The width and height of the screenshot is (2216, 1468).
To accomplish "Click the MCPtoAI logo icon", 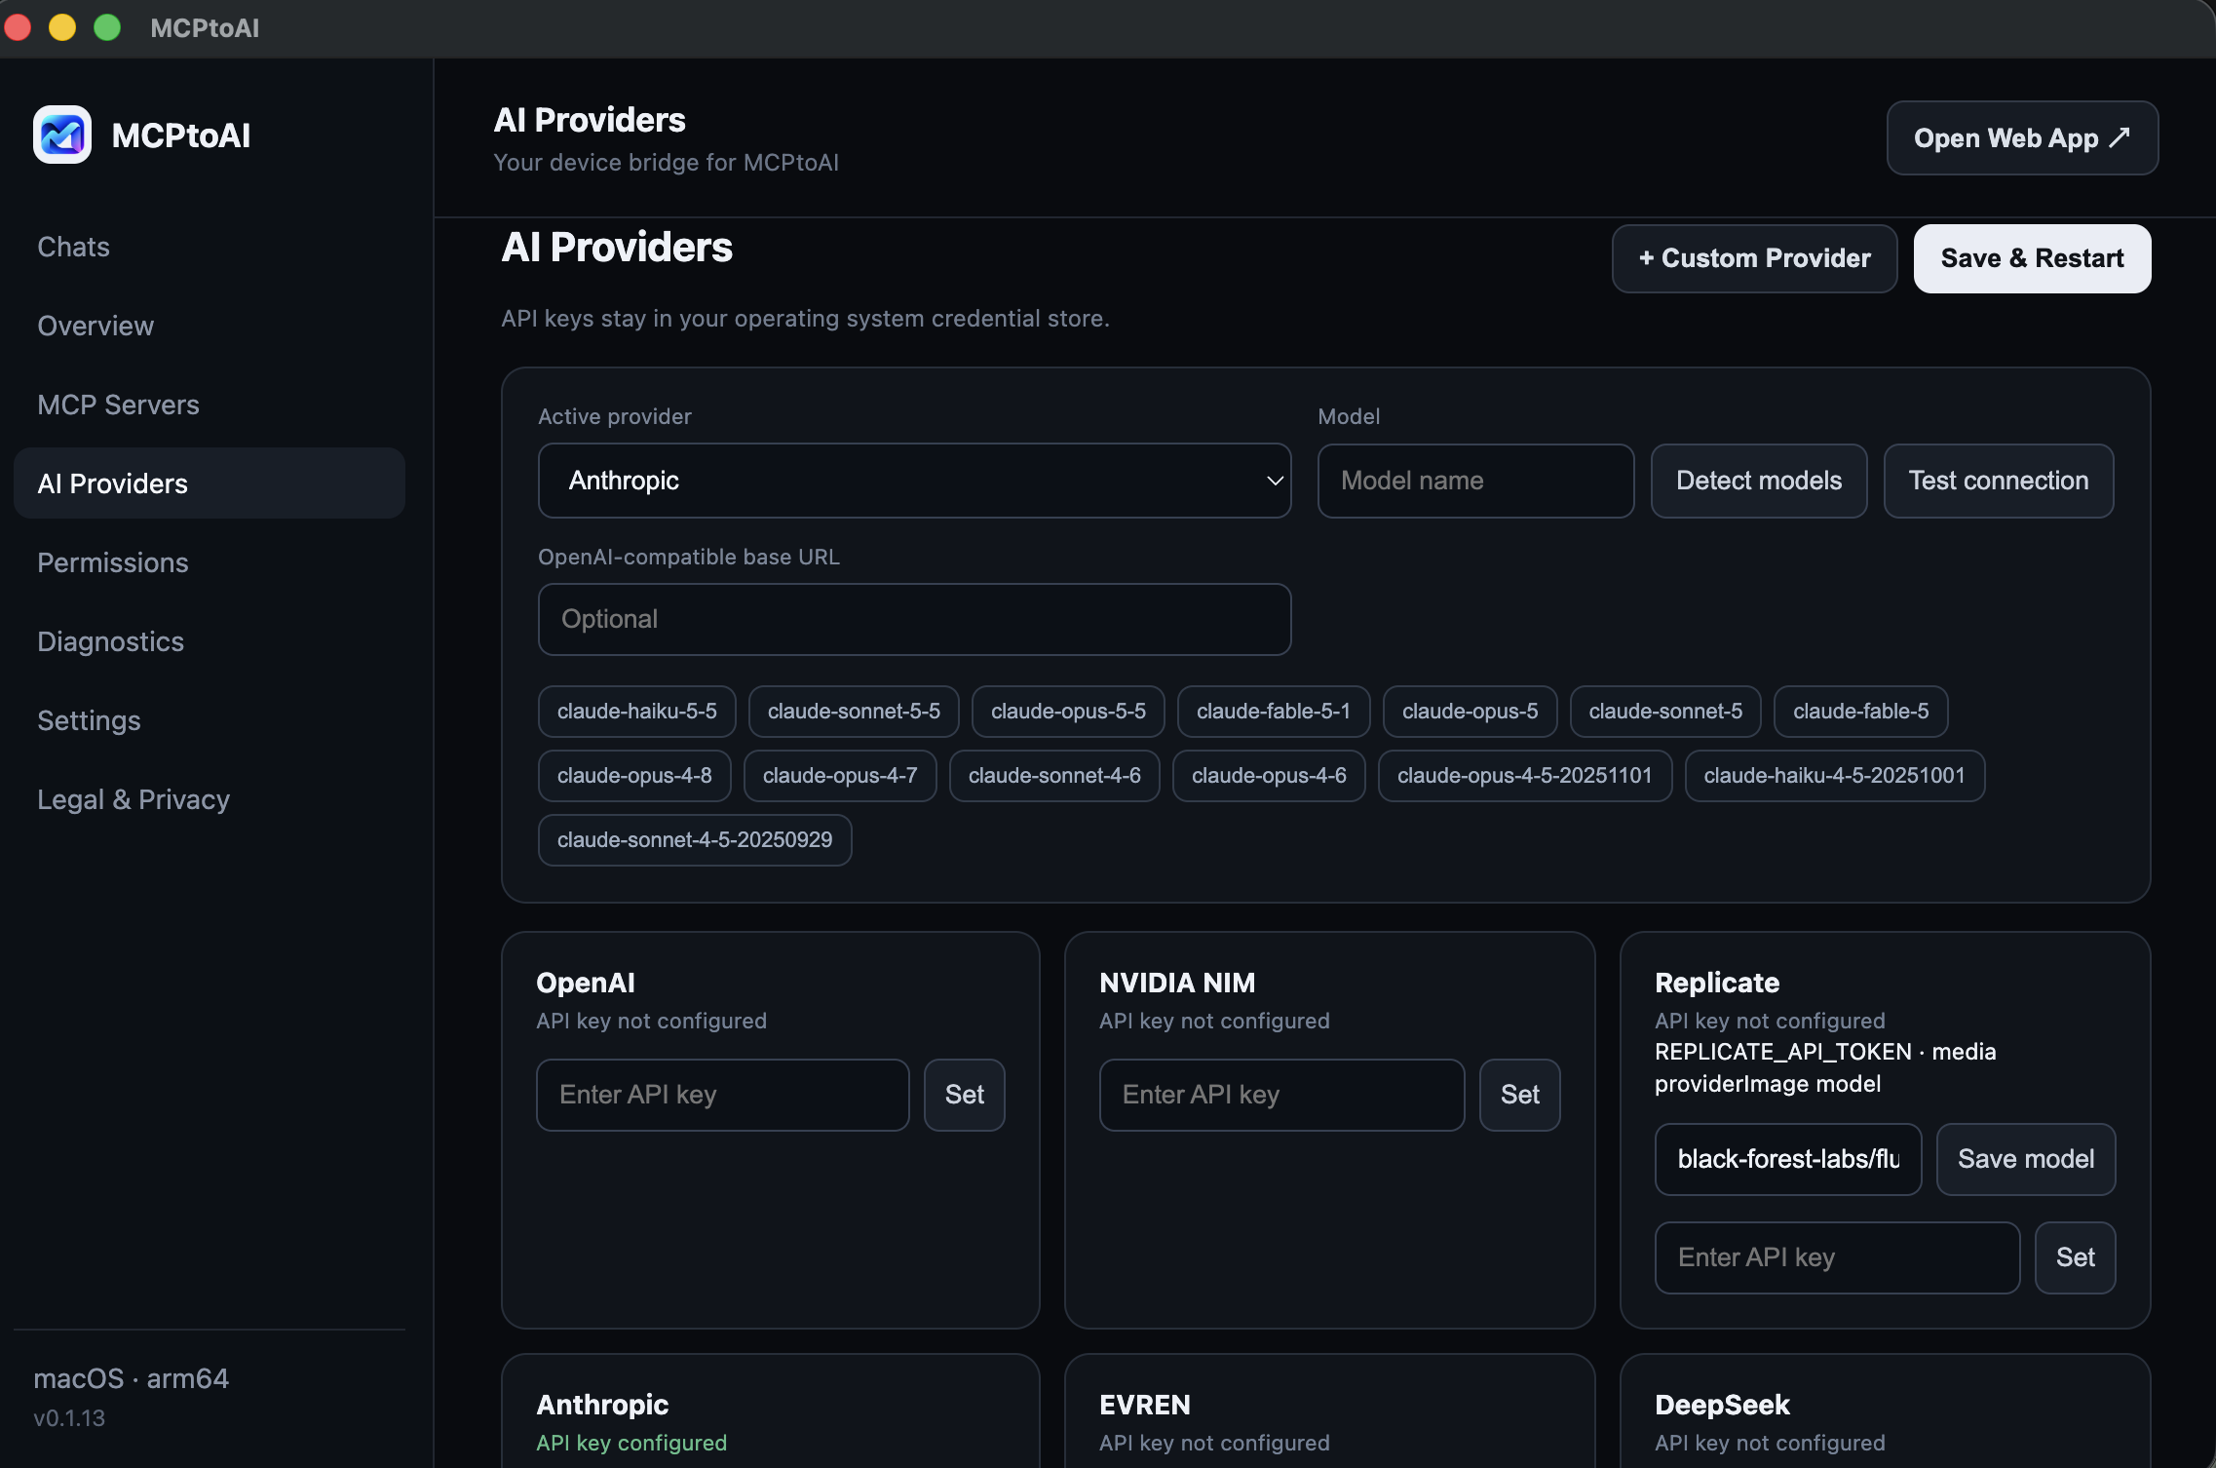I will click(x=62, y=135).
